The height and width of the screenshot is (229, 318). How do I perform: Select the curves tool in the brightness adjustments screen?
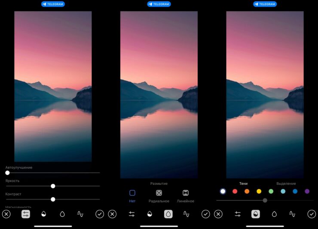(x=80, y=214)
